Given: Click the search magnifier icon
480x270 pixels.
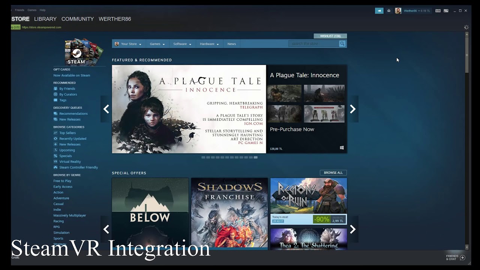Looking at the screenshot, I should (x=342, y=44).
